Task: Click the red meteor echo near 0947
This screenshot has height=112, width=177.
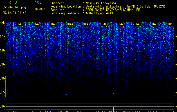Action: click(x=114, y=94)
